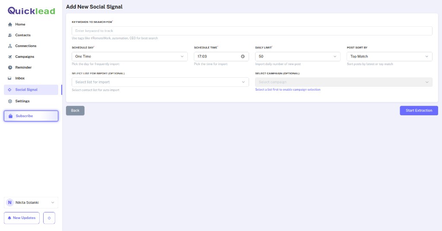Click the 'Daily Limit' label
The height and width of the screenshot is (231, 442).
[x=264, y=47]
